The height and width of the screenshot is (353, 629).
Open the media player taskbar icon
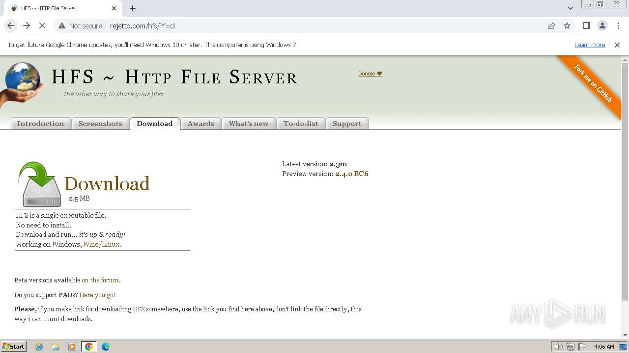[x=72, y=347]
